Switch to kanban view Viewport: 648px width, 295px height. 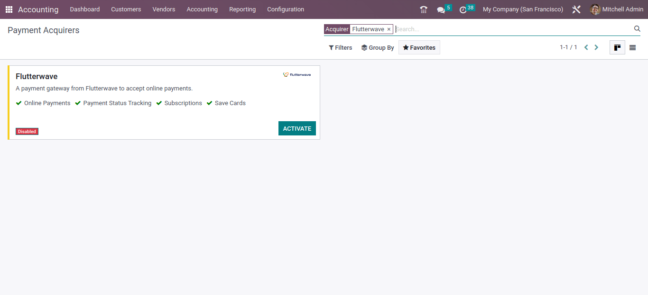click(x=617, y=47)
